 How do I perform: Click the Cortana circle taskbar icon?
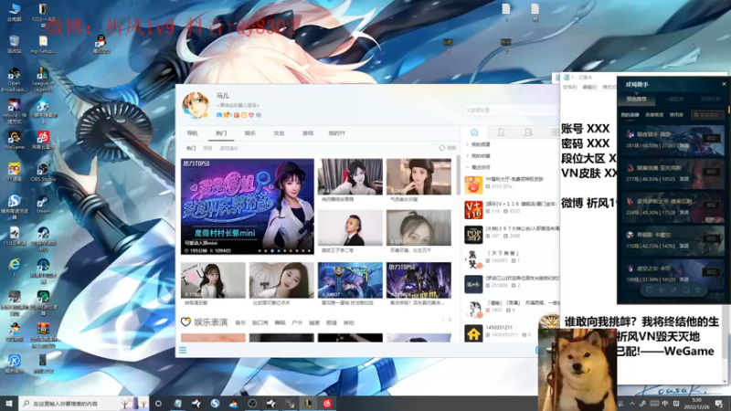click(x=158, y=403)
